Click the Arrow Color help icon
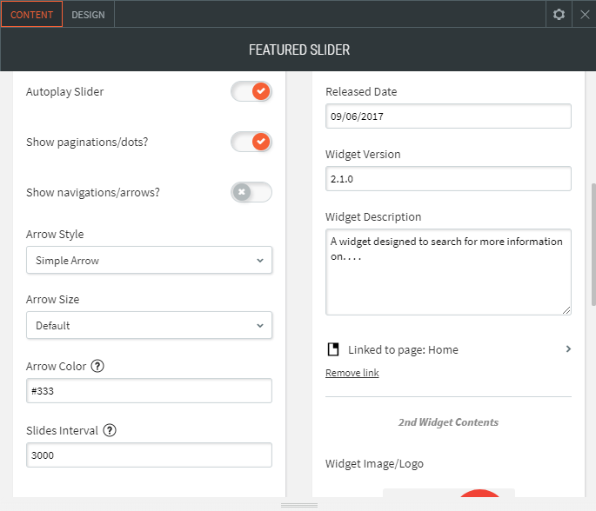Screen dimensions: 596x511 coord(97,366)
